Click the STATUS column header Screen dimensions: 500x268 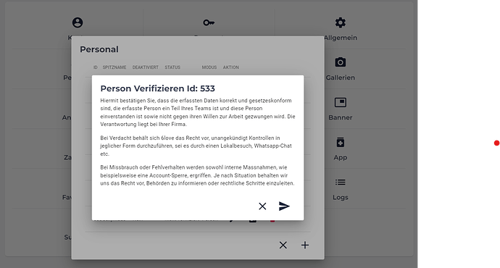click(172, 67)
